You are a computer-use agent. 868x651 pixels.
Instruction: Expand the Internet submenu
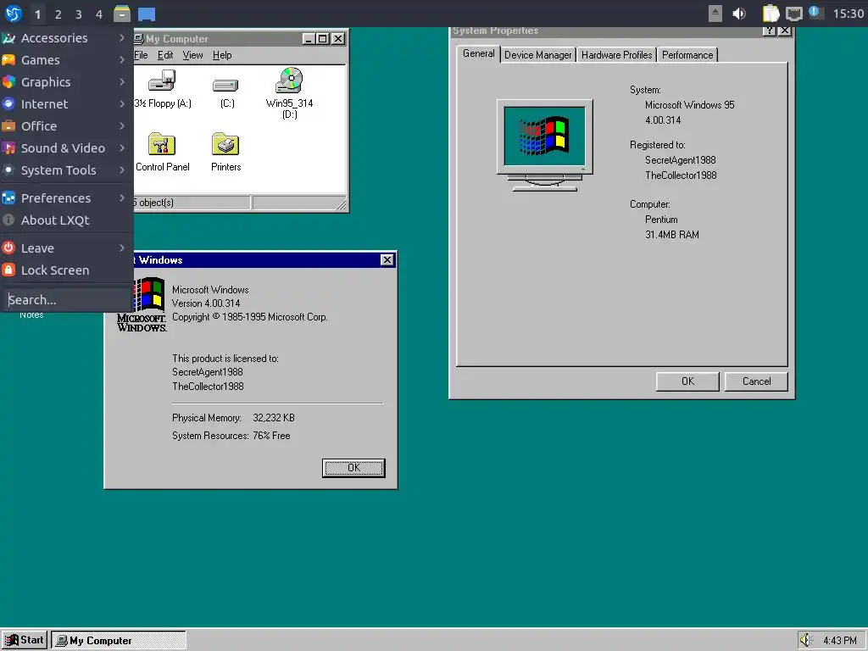pyautogui.click(x=65, y=104)
